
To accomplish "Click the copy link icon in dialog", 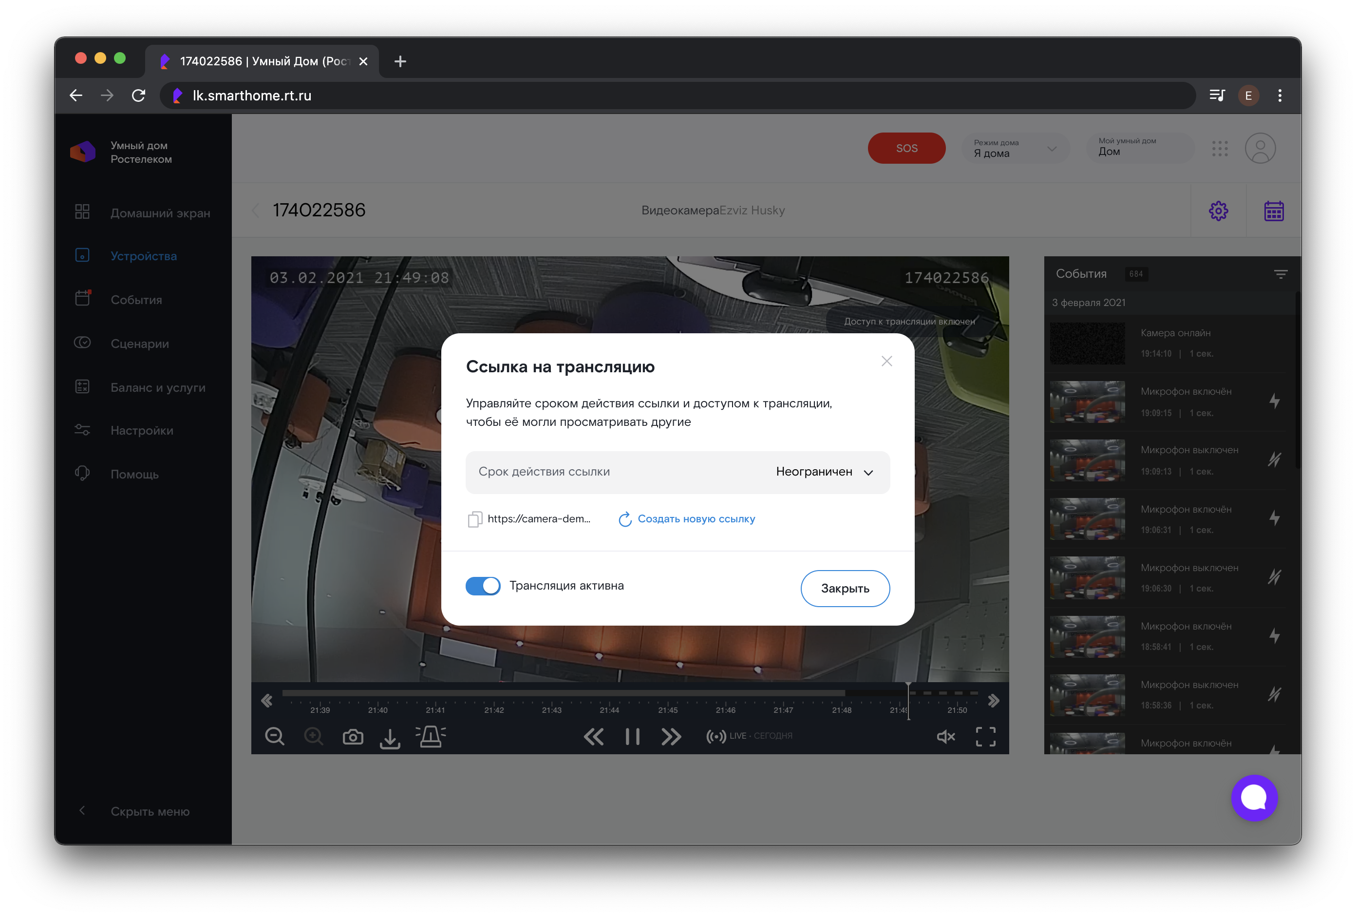I will point(474,519).
